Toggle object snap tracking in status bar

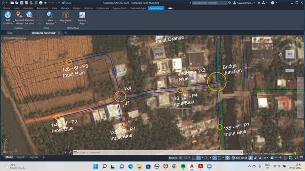click(214, 158)
